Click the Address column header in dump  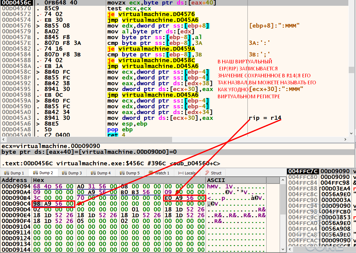(x=16, y=180)
